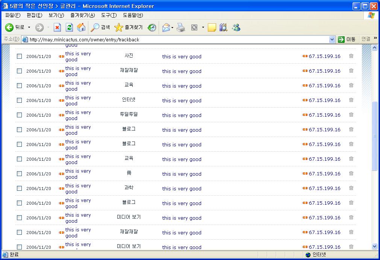380x260 pixels.
Task: Open the Back button history dropdown arrow
Action: 29,27
